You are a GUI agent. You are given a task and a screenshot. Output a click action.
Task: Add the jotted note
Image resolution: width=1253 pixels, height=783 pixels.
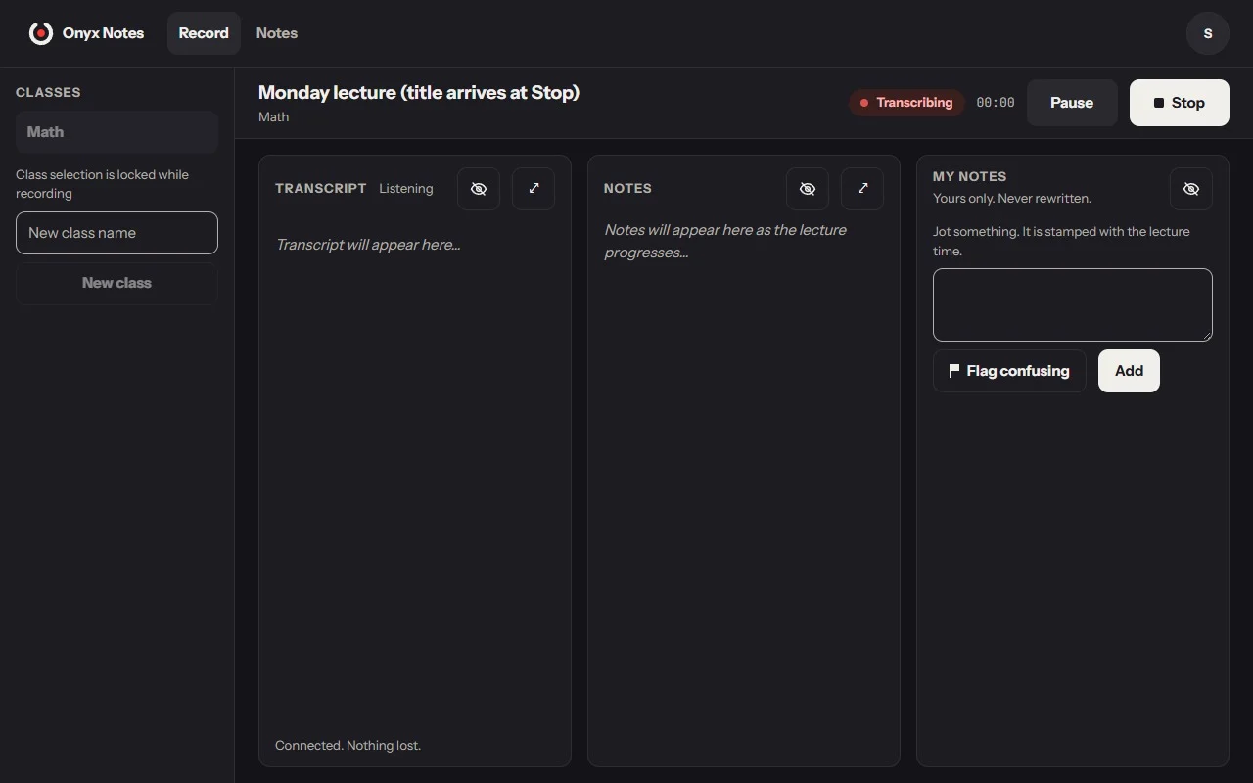click(1129, 371)
